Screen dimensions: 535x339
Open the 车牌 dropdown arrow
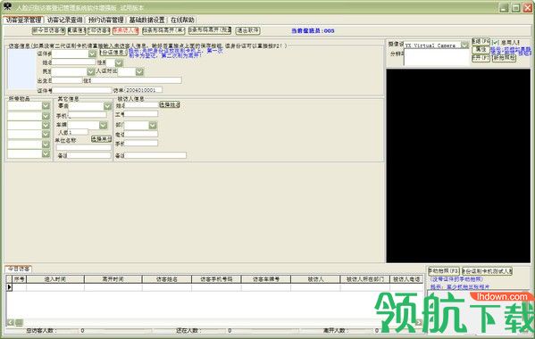click(x=104, y=126)
